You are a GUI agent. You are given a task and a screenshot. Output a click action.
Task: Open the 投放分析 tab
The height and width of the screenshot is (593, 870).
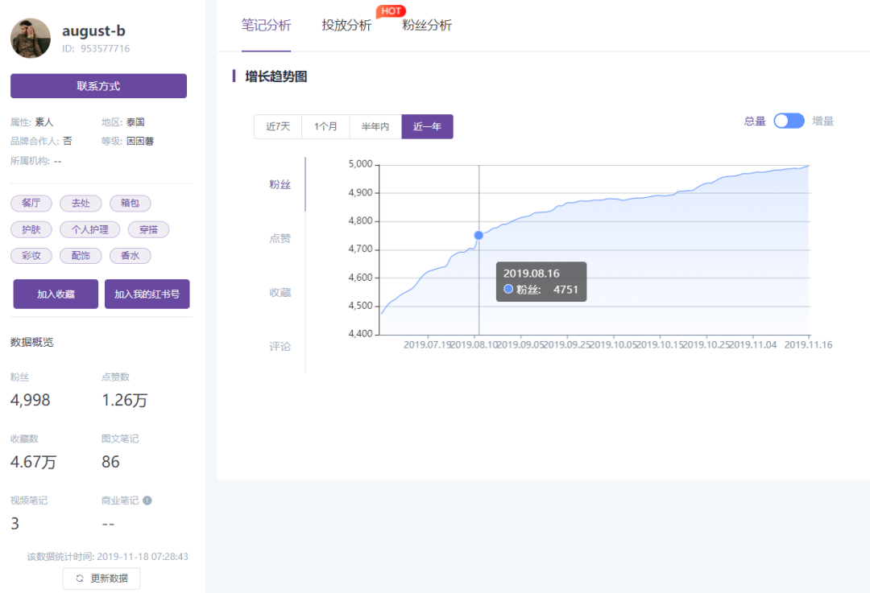(x=346, y=25)
